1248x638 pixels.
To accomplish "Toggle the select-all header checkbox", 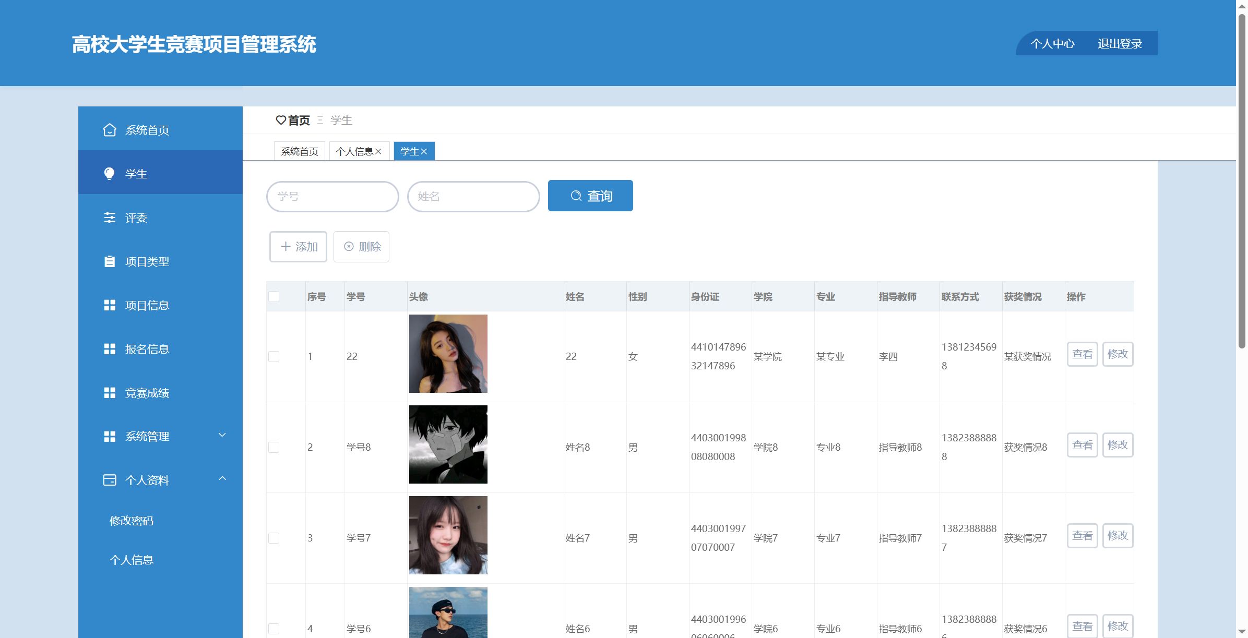I will click(x=274, y=296).
